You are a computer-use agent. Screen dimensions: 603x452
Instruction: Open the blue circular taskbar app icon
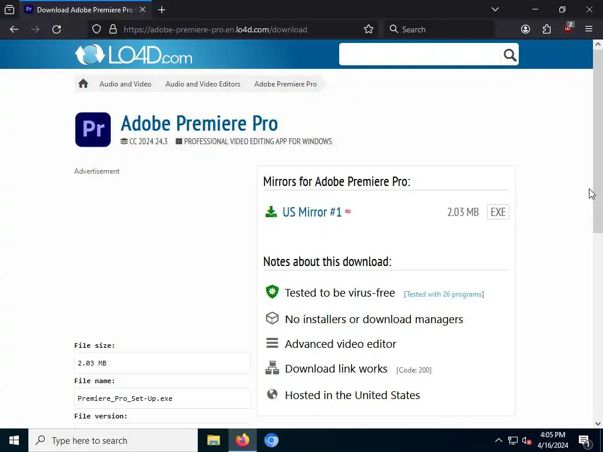pyautogui.click(x=271, y=440)
